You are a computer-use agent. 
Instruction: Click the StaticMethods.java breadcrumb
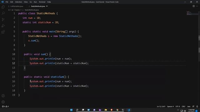click(32, 10)
